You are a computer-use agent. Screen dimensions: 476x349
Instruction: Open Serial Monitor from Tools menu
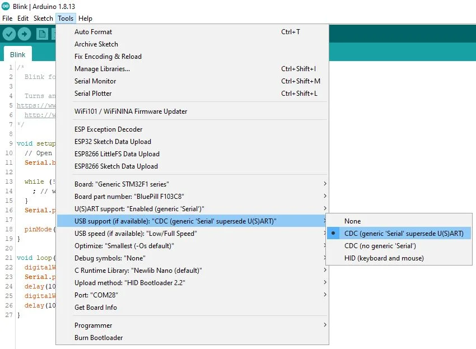95,81
